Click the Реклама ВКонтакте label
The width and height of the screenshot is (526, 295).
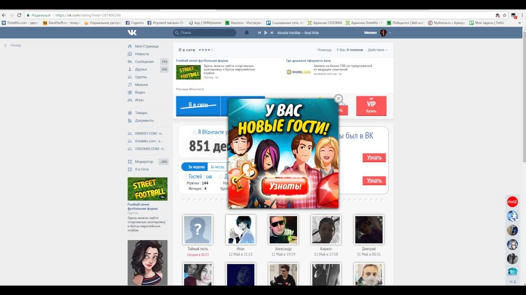coord(190,89)
